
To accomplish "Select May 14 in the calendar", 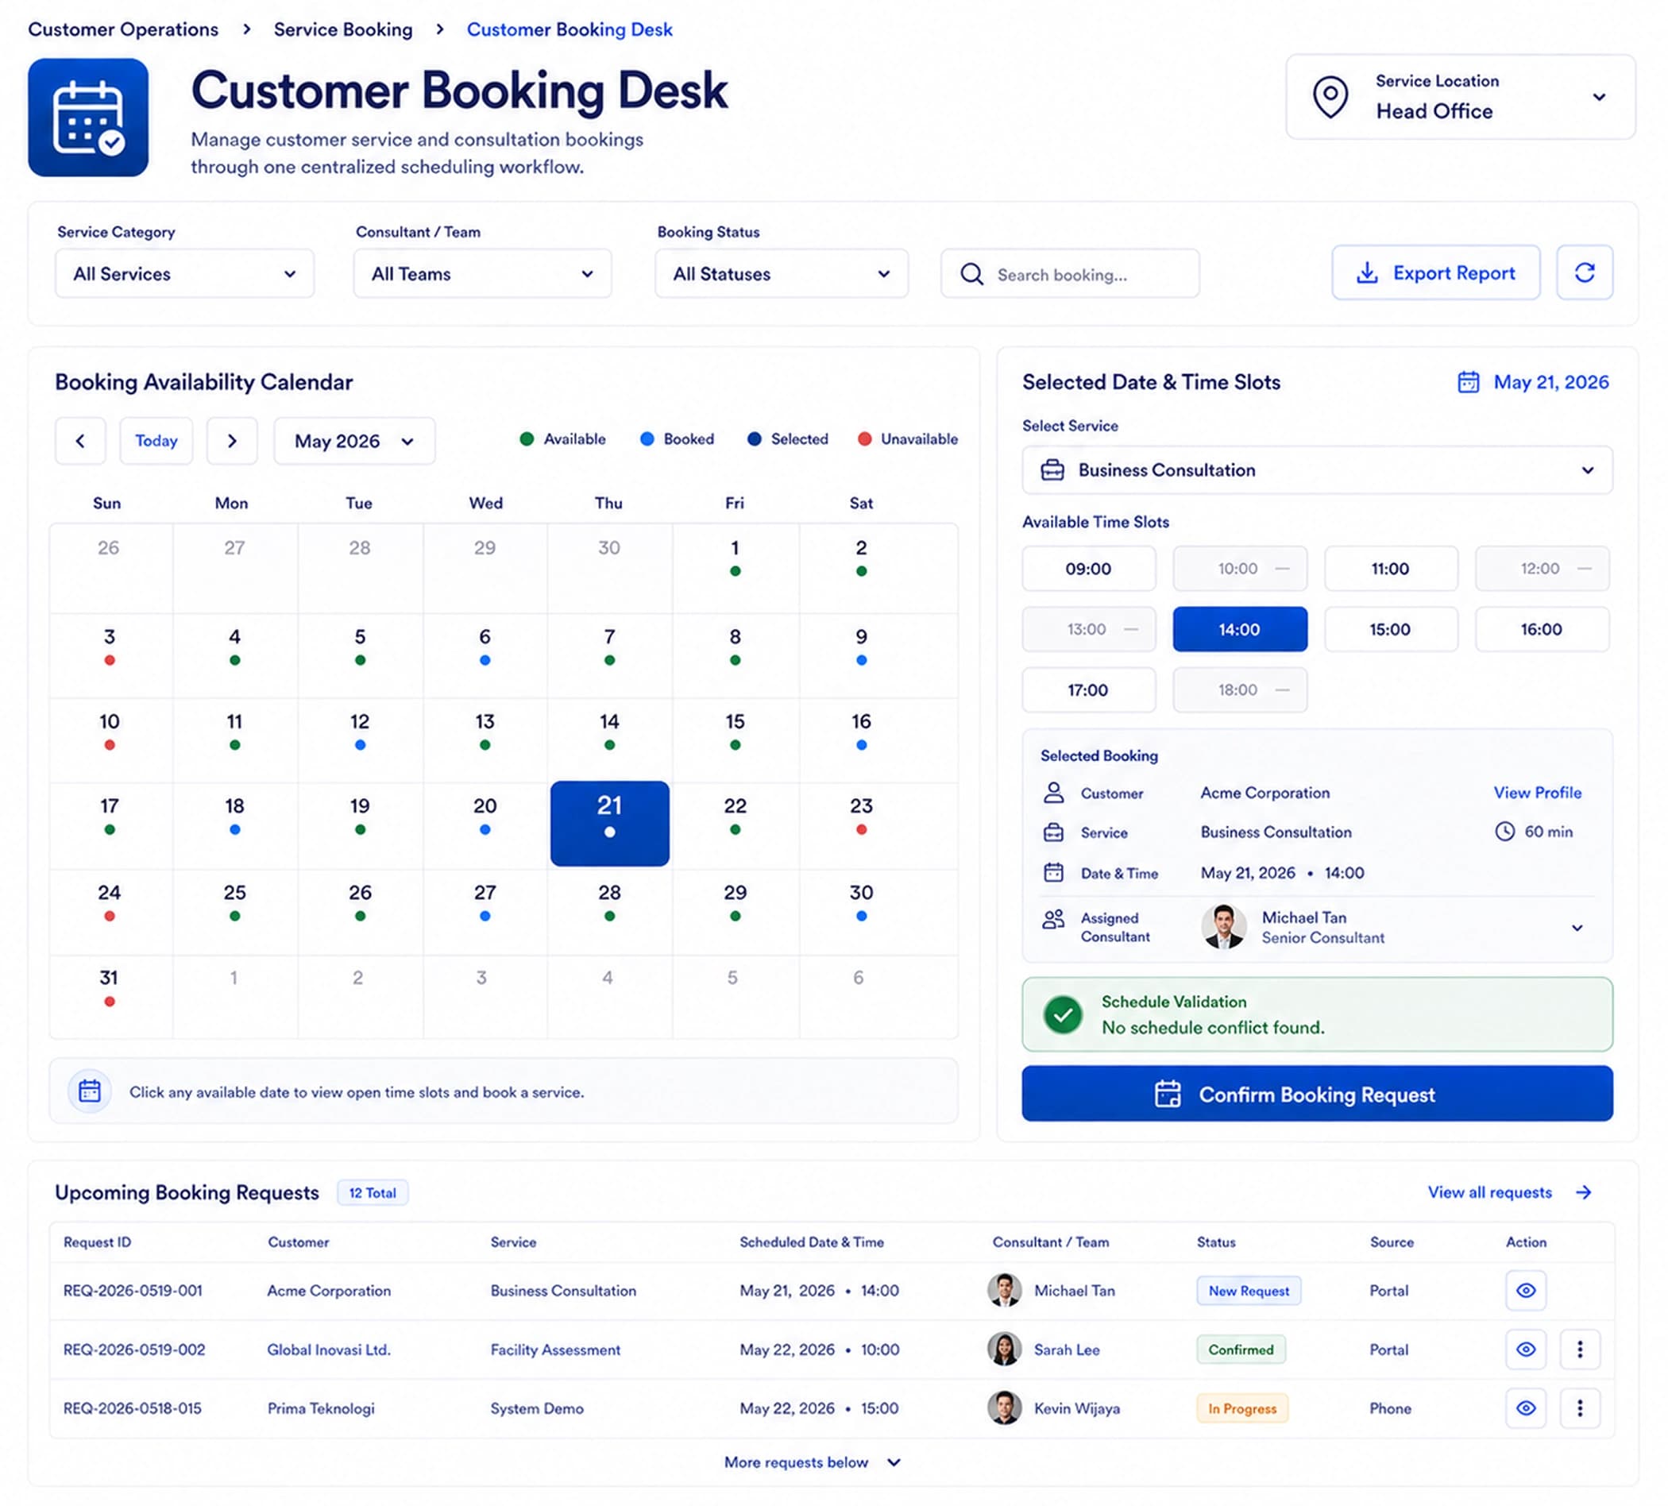I will click(610, 739).
